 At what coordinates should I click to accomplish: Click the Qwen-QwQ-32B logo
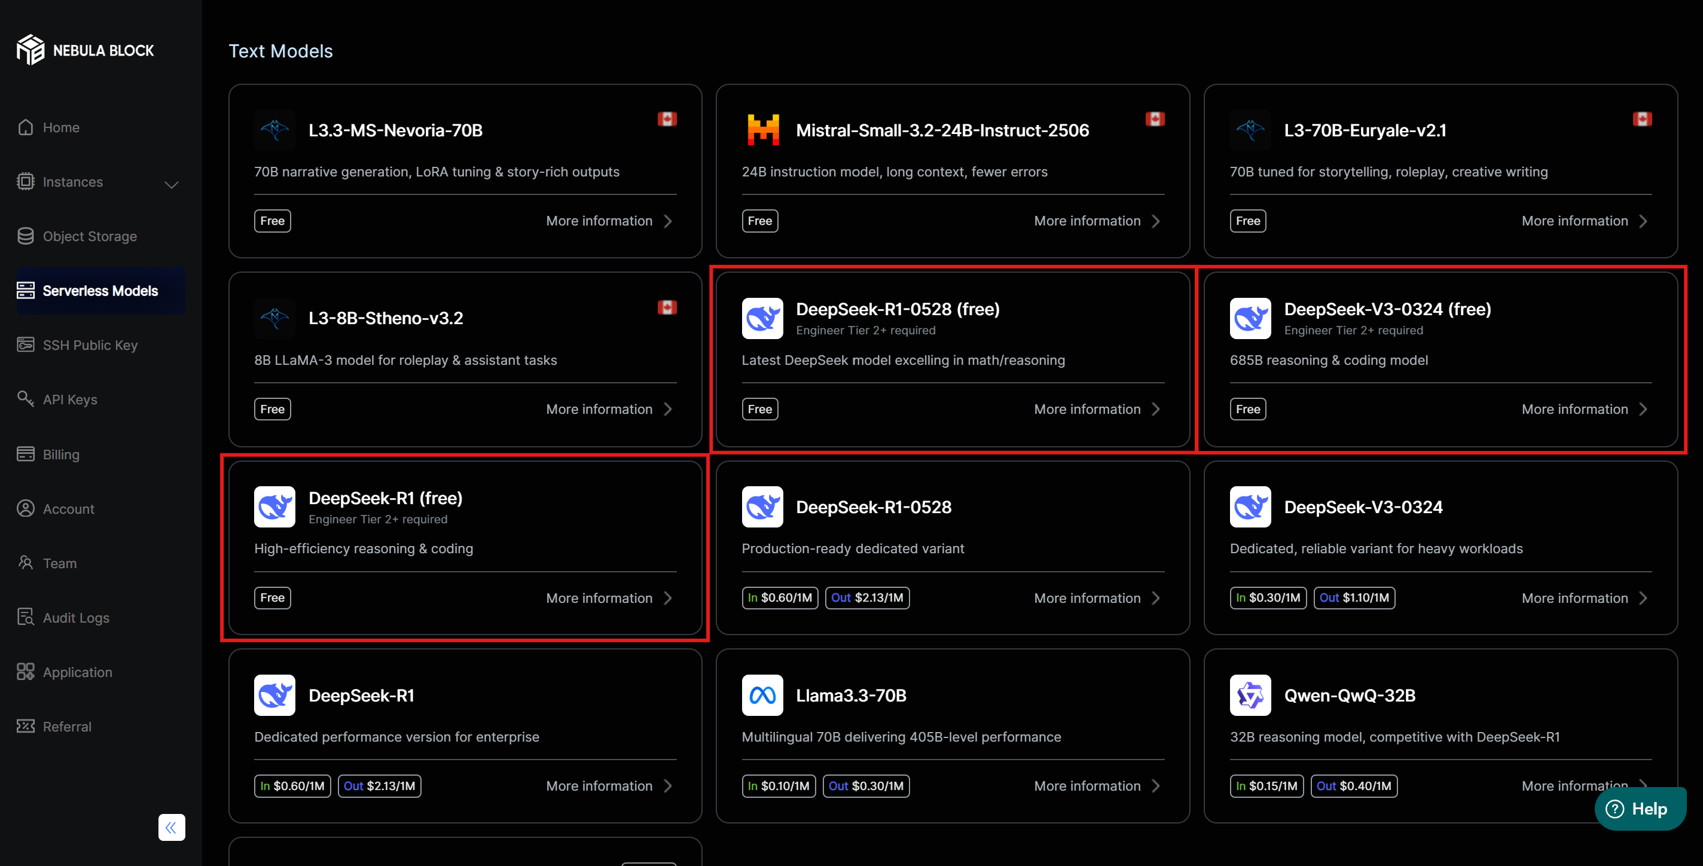tap(1250, 695)
